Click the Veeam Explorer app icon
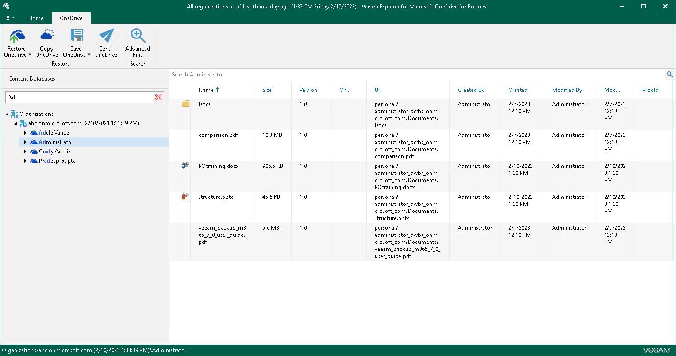 tap(6, 6)
